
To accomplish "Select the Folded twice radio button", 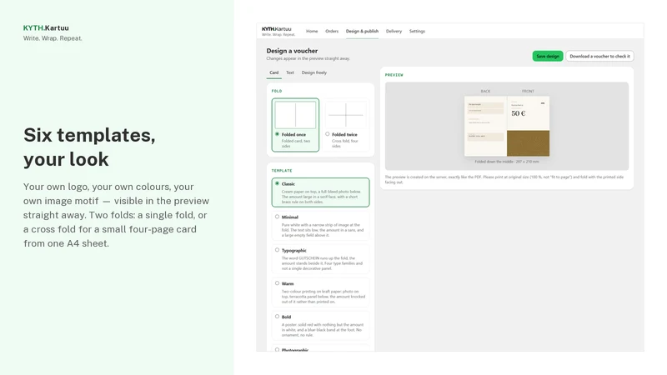I will 327,134.
